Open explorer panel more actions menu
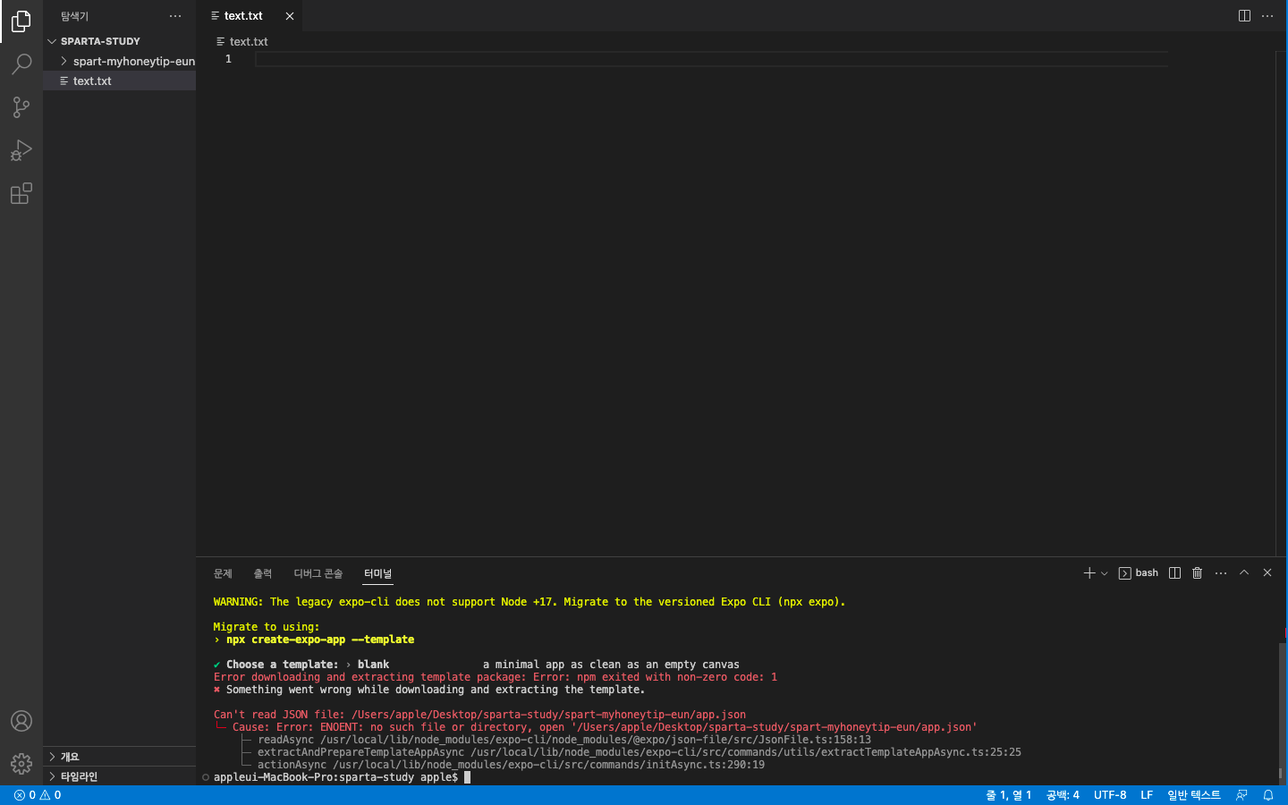Screen dimensions: 1288x805 [x=175, y=16]
